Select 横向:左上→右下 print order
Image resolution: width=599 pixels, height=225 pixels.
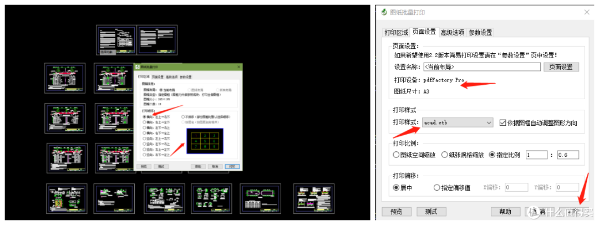[144, 117]
